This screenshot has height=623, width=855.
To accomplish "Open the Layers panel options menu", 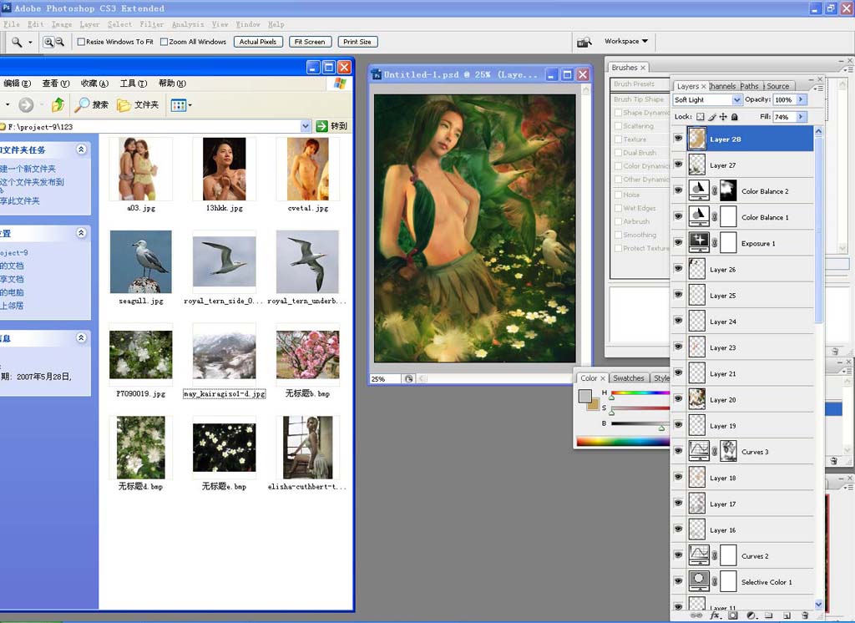I will [x=817, y=88].
